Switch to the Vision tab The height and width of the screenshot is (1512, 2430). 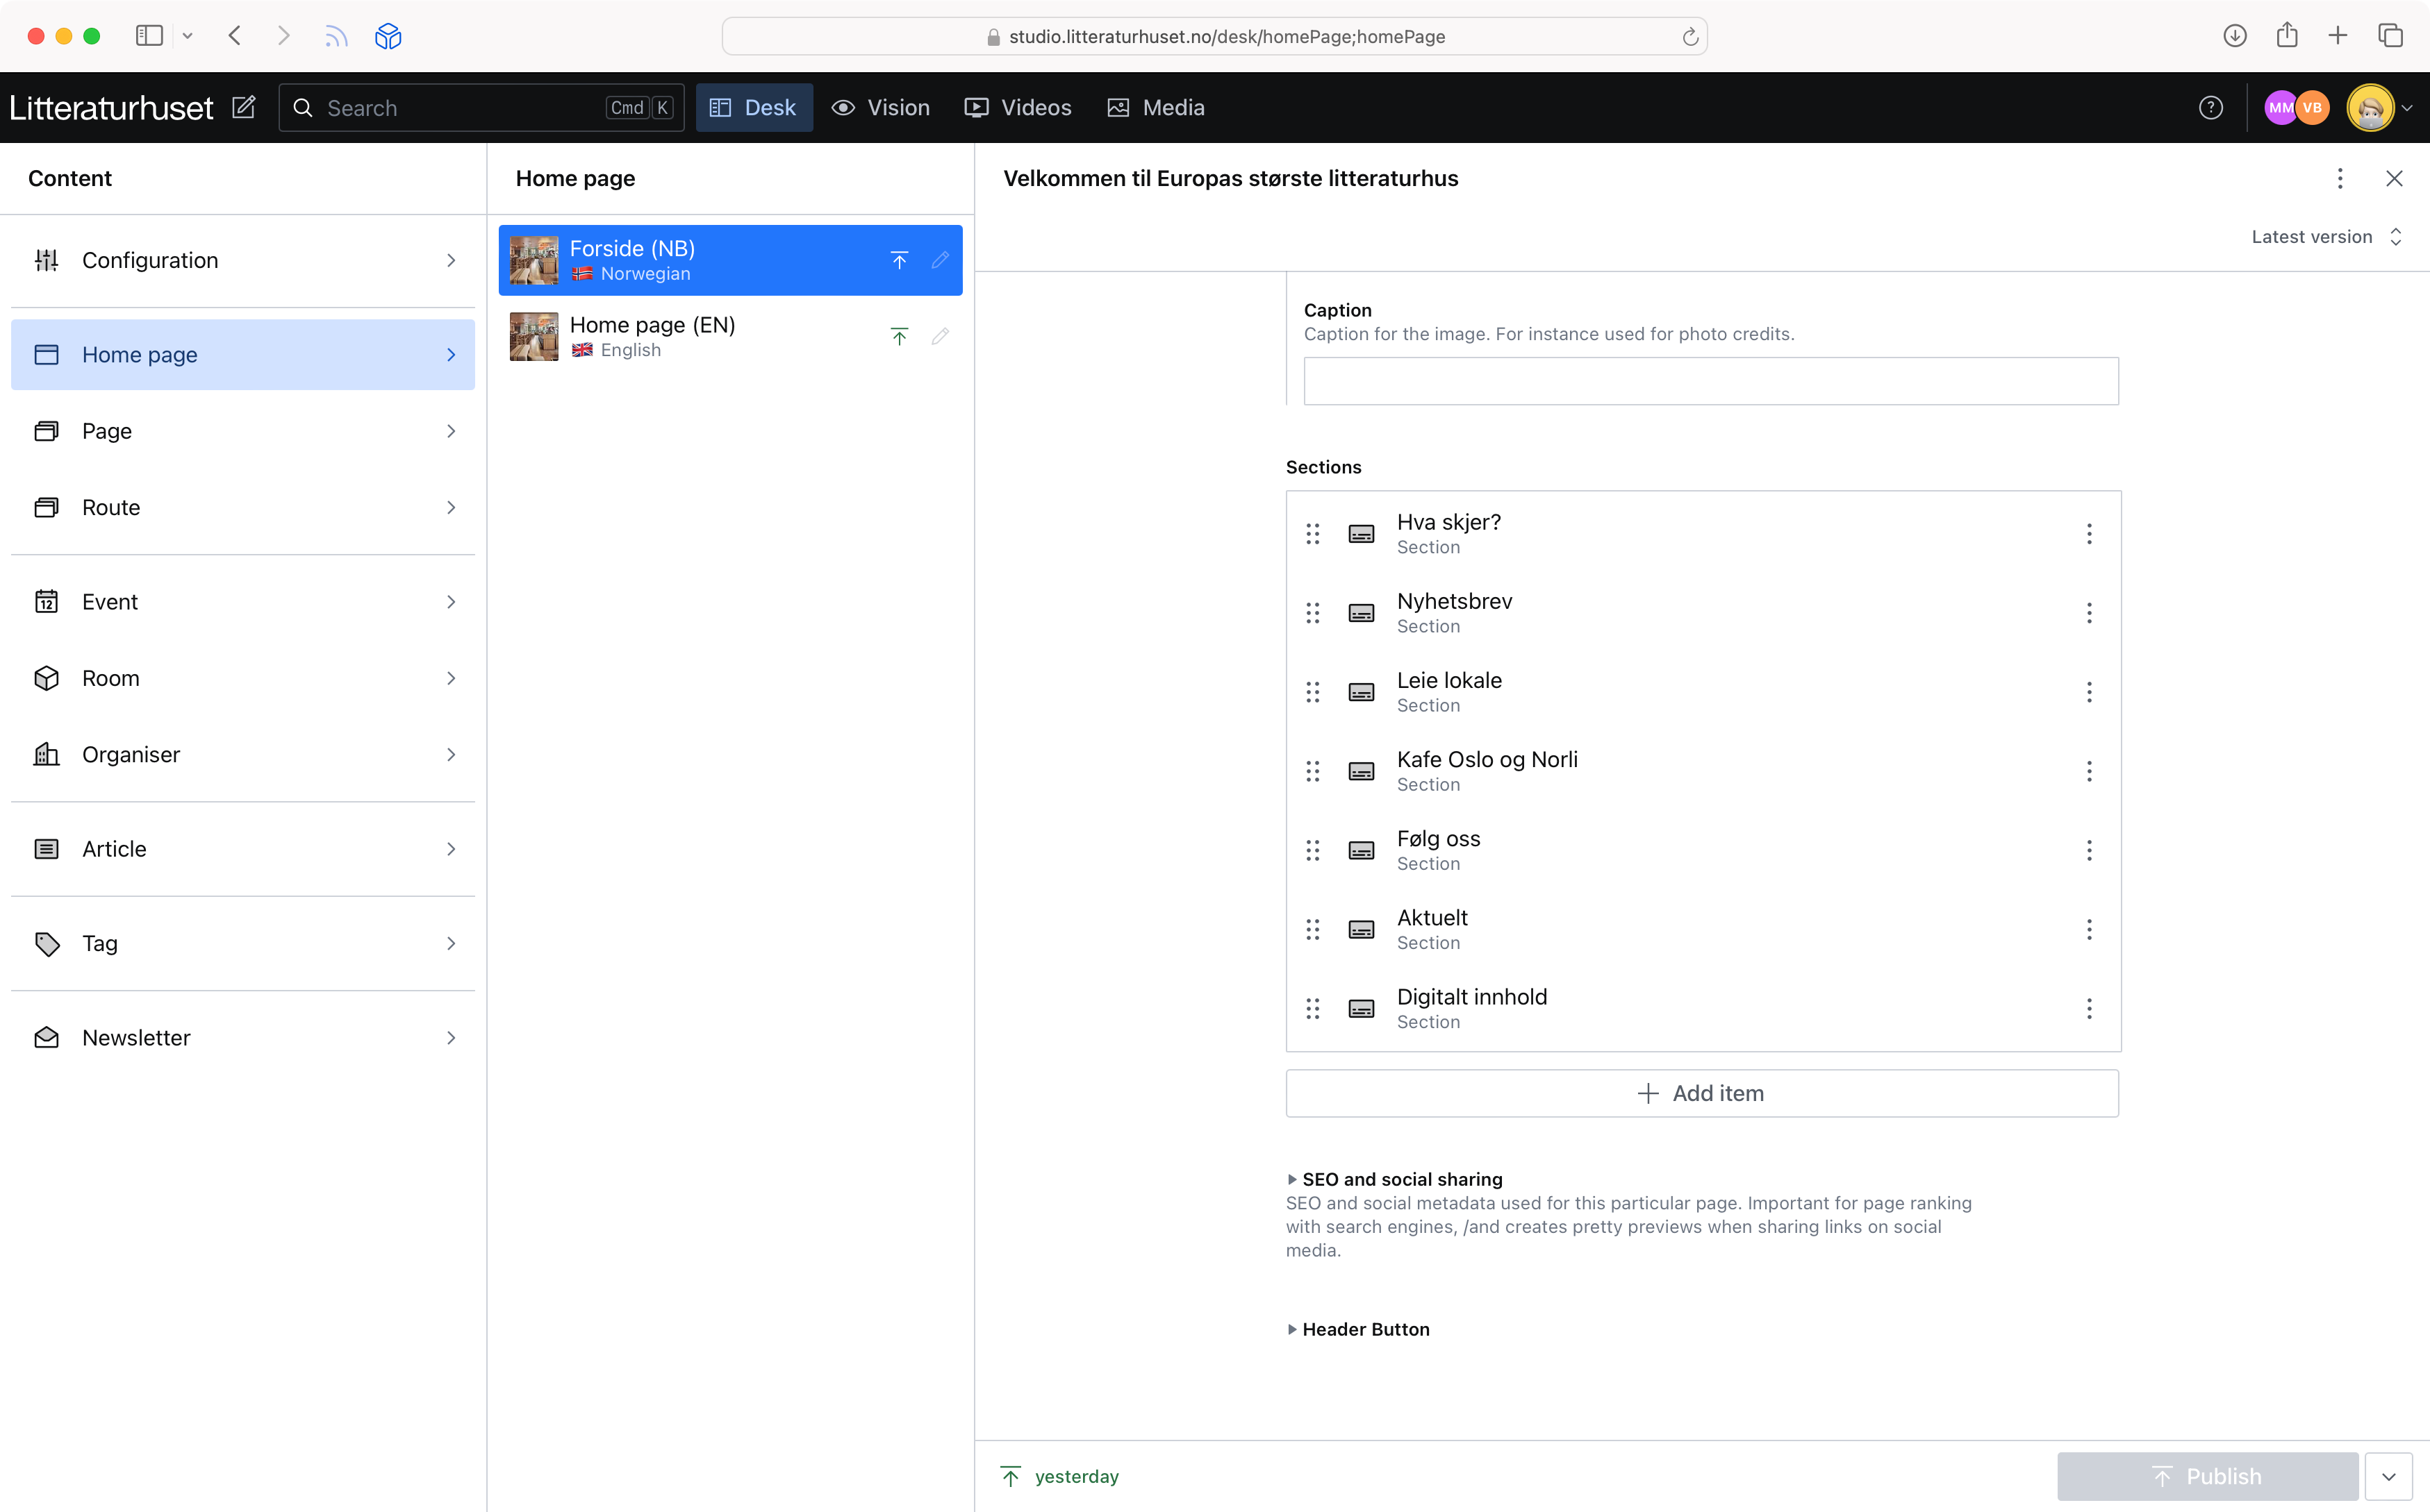pos(880,107)
